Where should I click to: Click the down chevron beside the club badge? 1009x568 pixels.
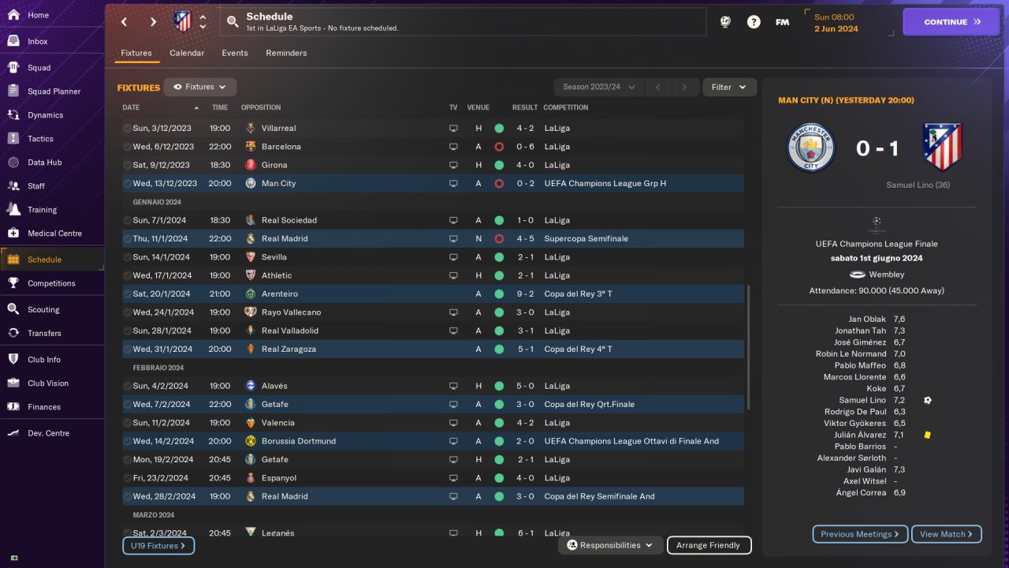[x=203, y=27]
